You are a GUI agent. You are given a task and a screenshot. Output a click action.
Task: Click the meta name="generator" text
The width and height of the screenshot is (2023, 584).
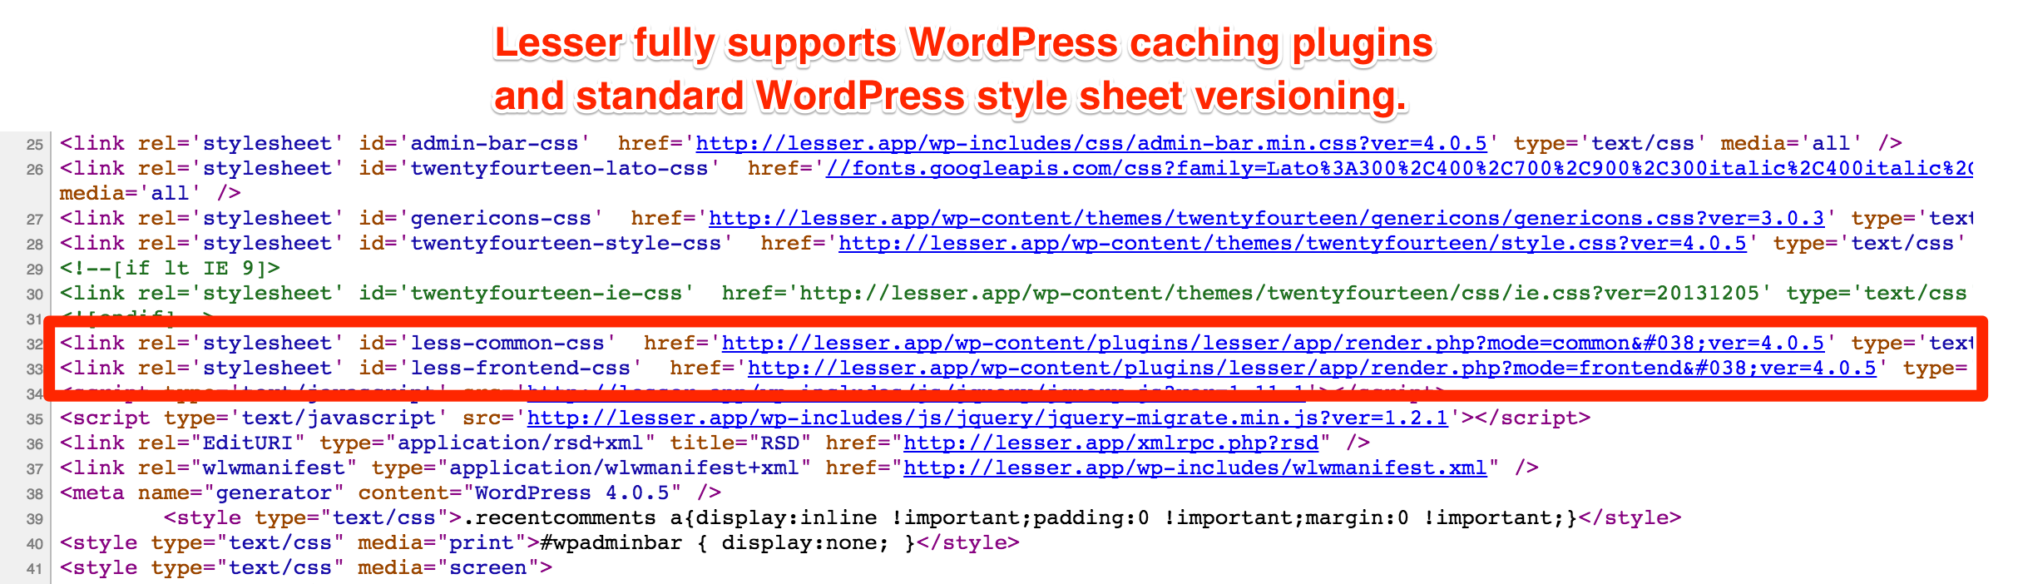tap(202, 493)
